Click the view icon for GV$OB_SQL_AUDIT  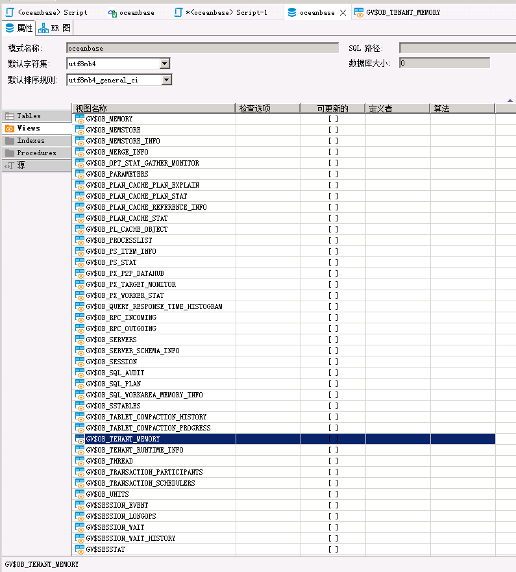coord(79,373)
